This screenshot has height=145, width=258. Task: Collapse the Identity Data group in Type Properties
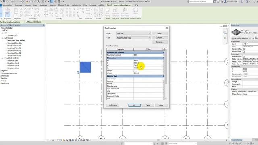[x=163, y=76]
